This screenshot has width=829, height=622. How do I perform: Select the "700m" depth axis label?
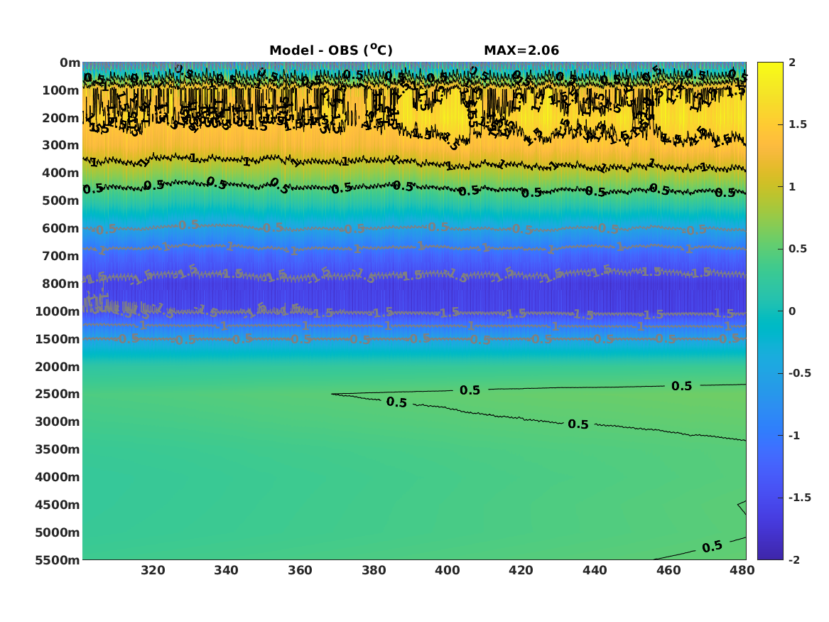point(61,256)
